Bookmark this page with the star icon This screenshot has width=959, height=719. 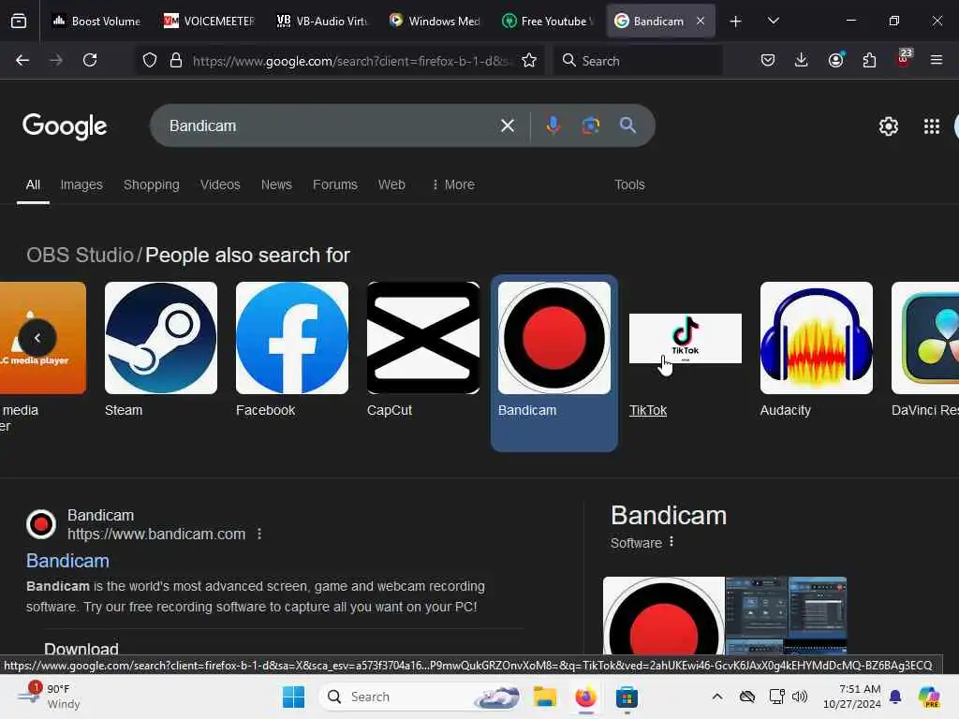(529, 60)
